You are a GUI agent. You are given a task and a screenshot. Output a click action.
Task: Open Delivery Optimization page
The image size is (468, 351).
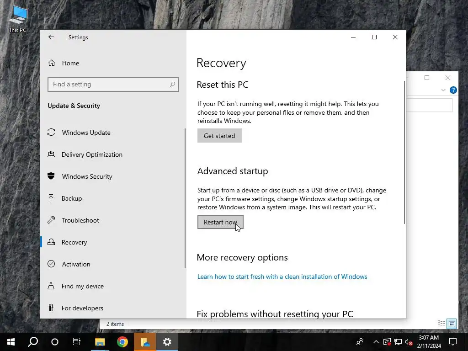click(x=92, y=154)
